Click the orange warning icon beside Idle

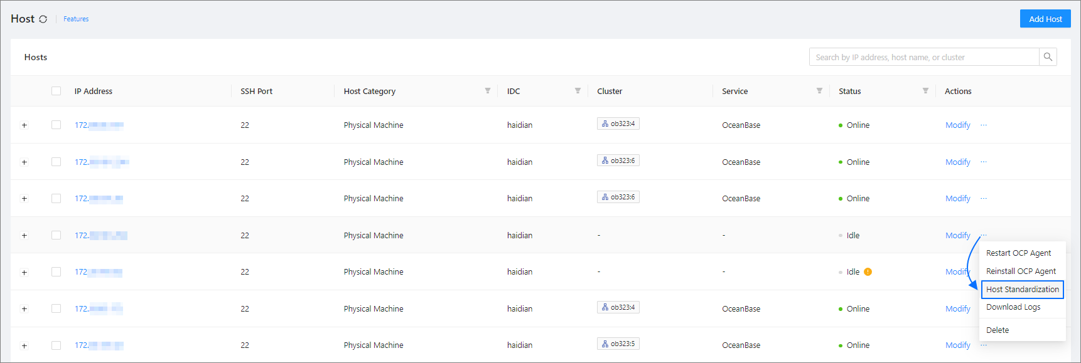pos(868,272)
